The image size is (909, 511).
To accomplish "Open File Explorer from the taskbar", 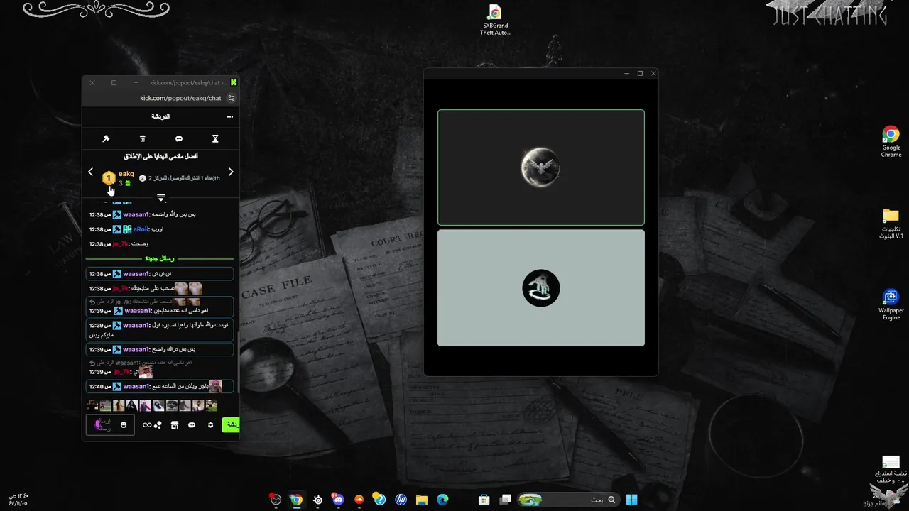I will [421, 500].
